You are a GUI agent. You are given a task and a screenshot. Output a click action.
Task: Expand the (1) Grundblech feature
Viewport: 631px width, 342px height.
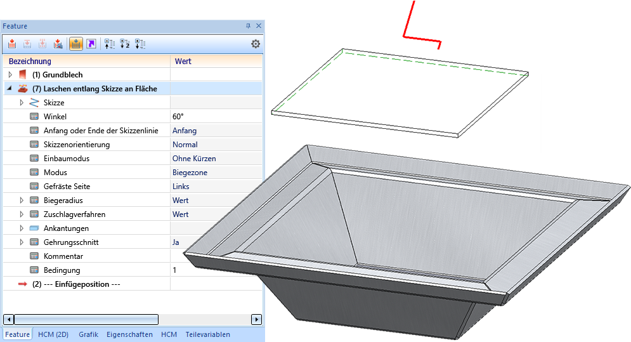[10, 74]
